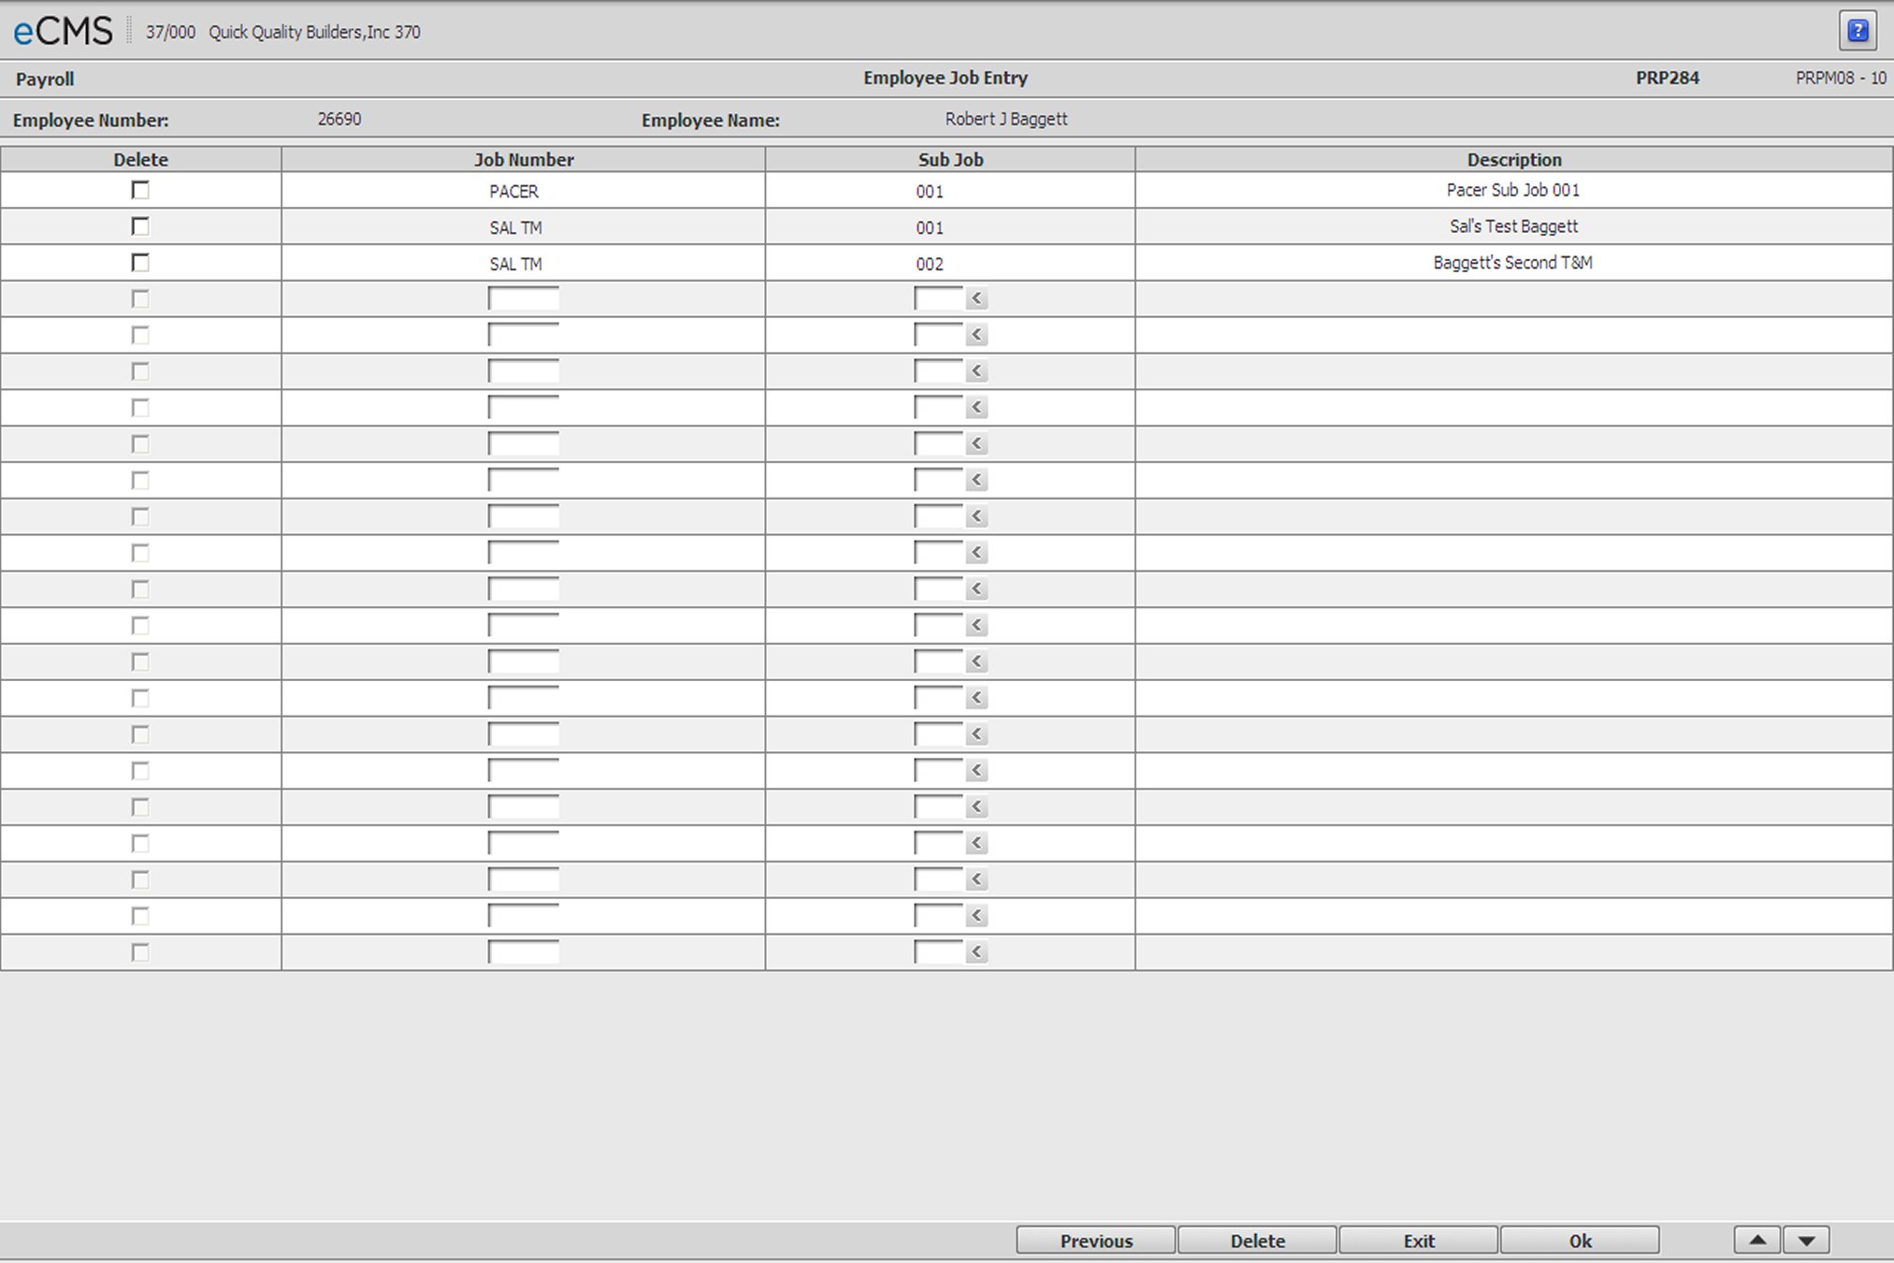Toggle Delete checkbox for SAL TM 001

click(x=139, y=225)
